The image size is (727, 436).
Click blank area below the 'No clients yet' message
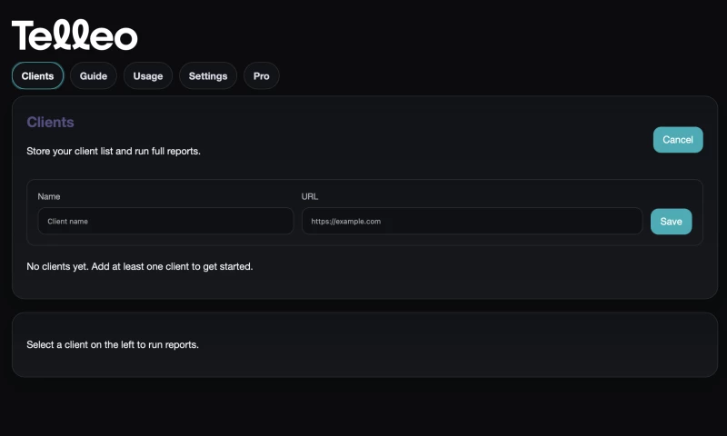point(363,285)
